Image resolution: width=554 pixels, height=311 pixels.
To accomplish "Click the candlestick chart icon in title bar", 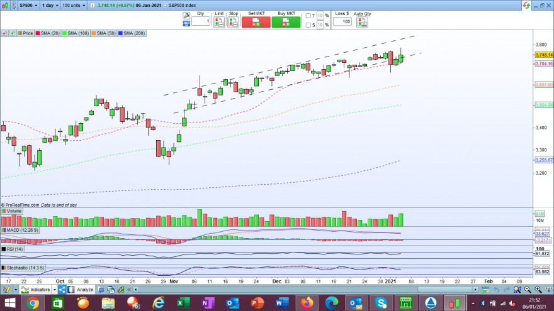I will 5,5.
